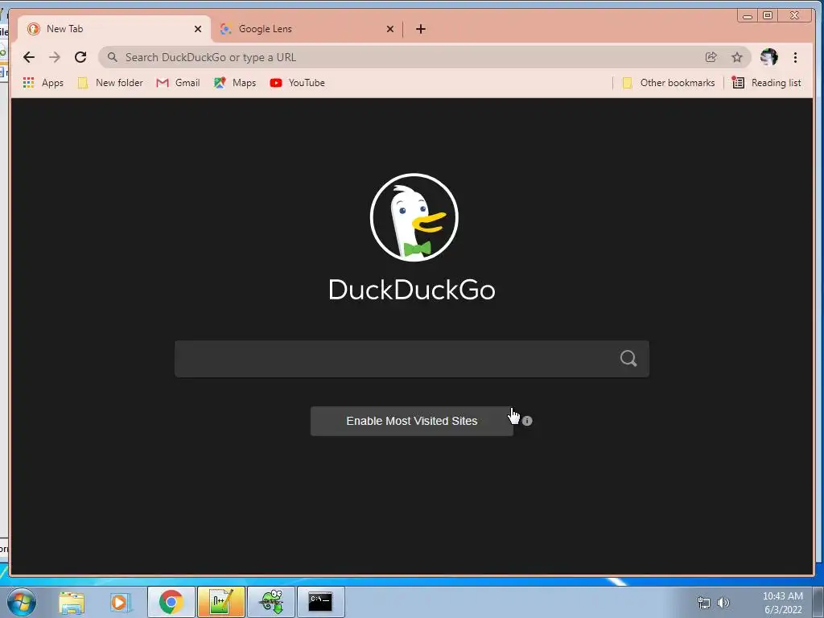Viewport: 824px width, 618px height.
Task: Open the Notepad++ taskbar icon
Action: (x=221, y=602)
